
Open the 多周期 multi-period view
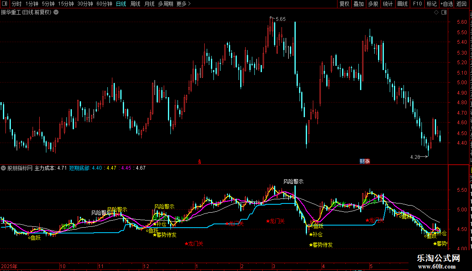click(165, 4)
